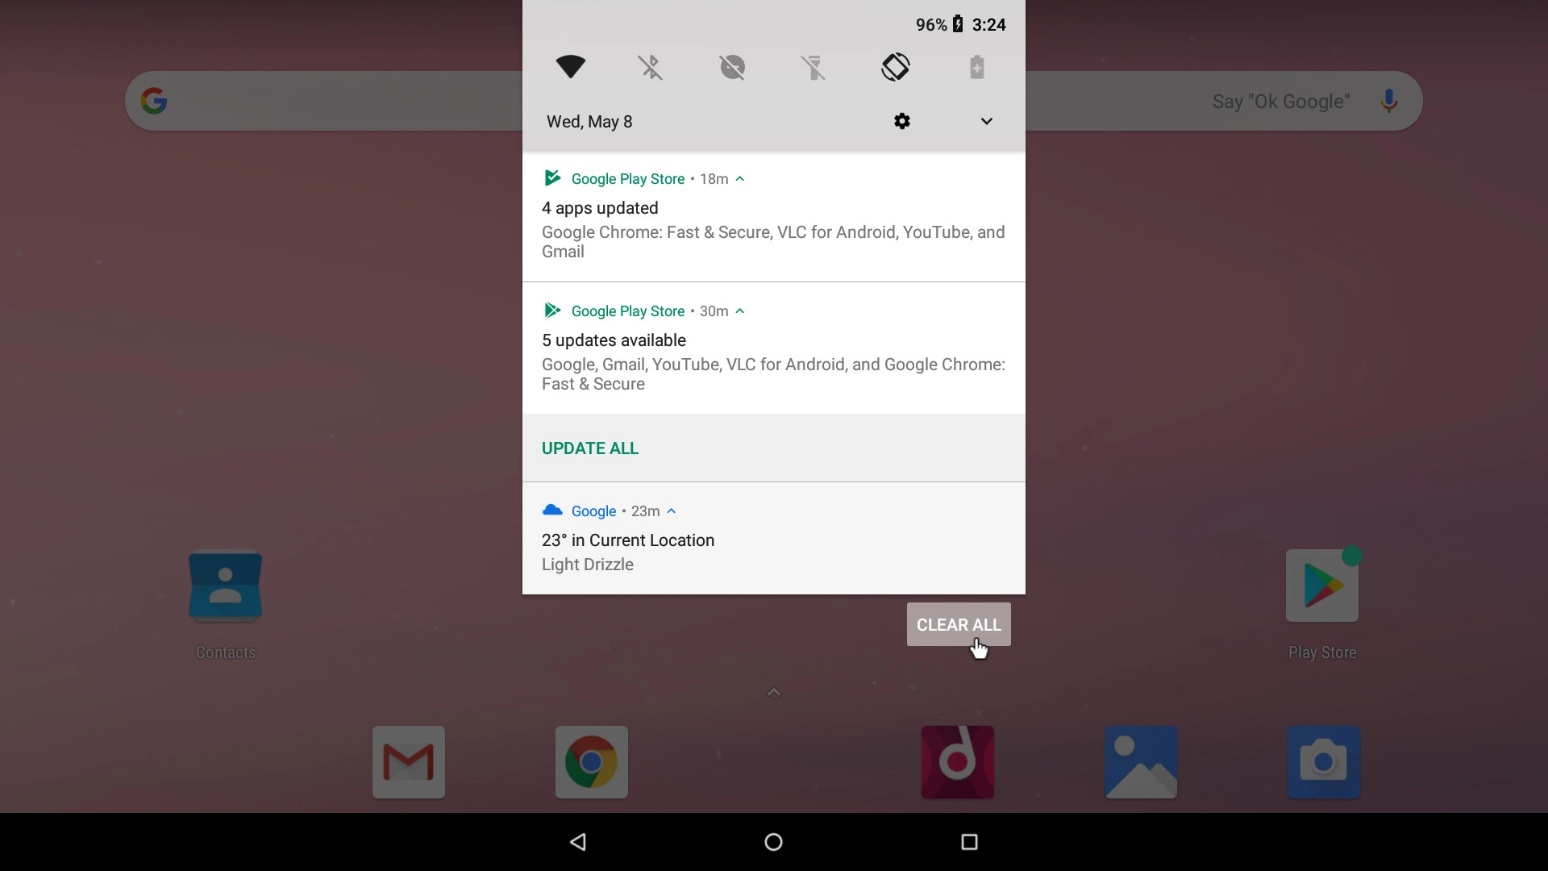
Task: Open the Photos/Gallery app
Action: click(1141, 761)
